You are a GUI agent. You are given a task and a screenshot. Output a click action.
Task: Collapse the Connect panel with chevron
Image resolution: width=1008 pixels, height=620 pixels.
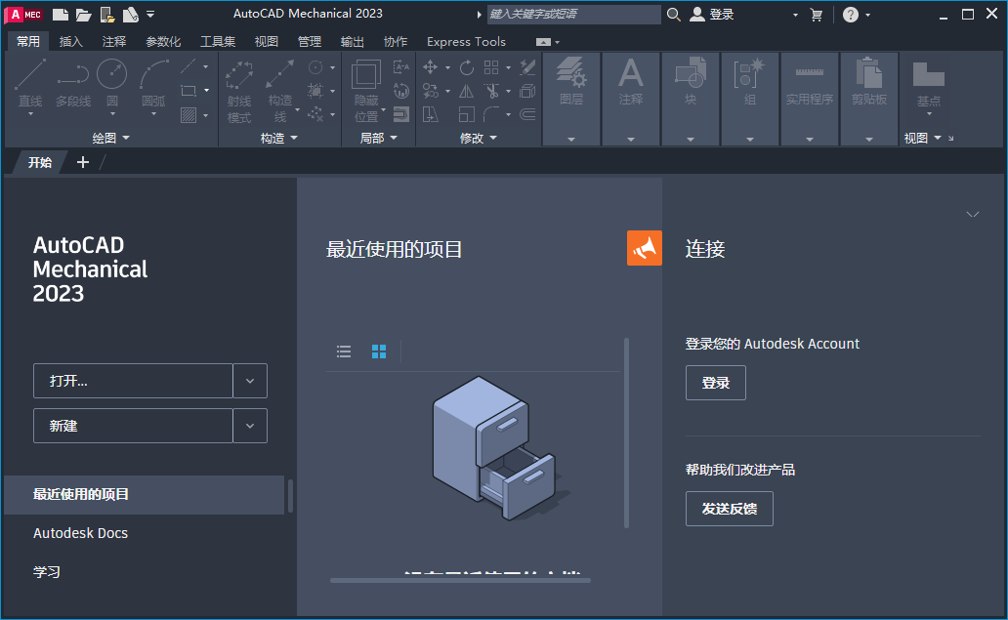pos(973,214)
